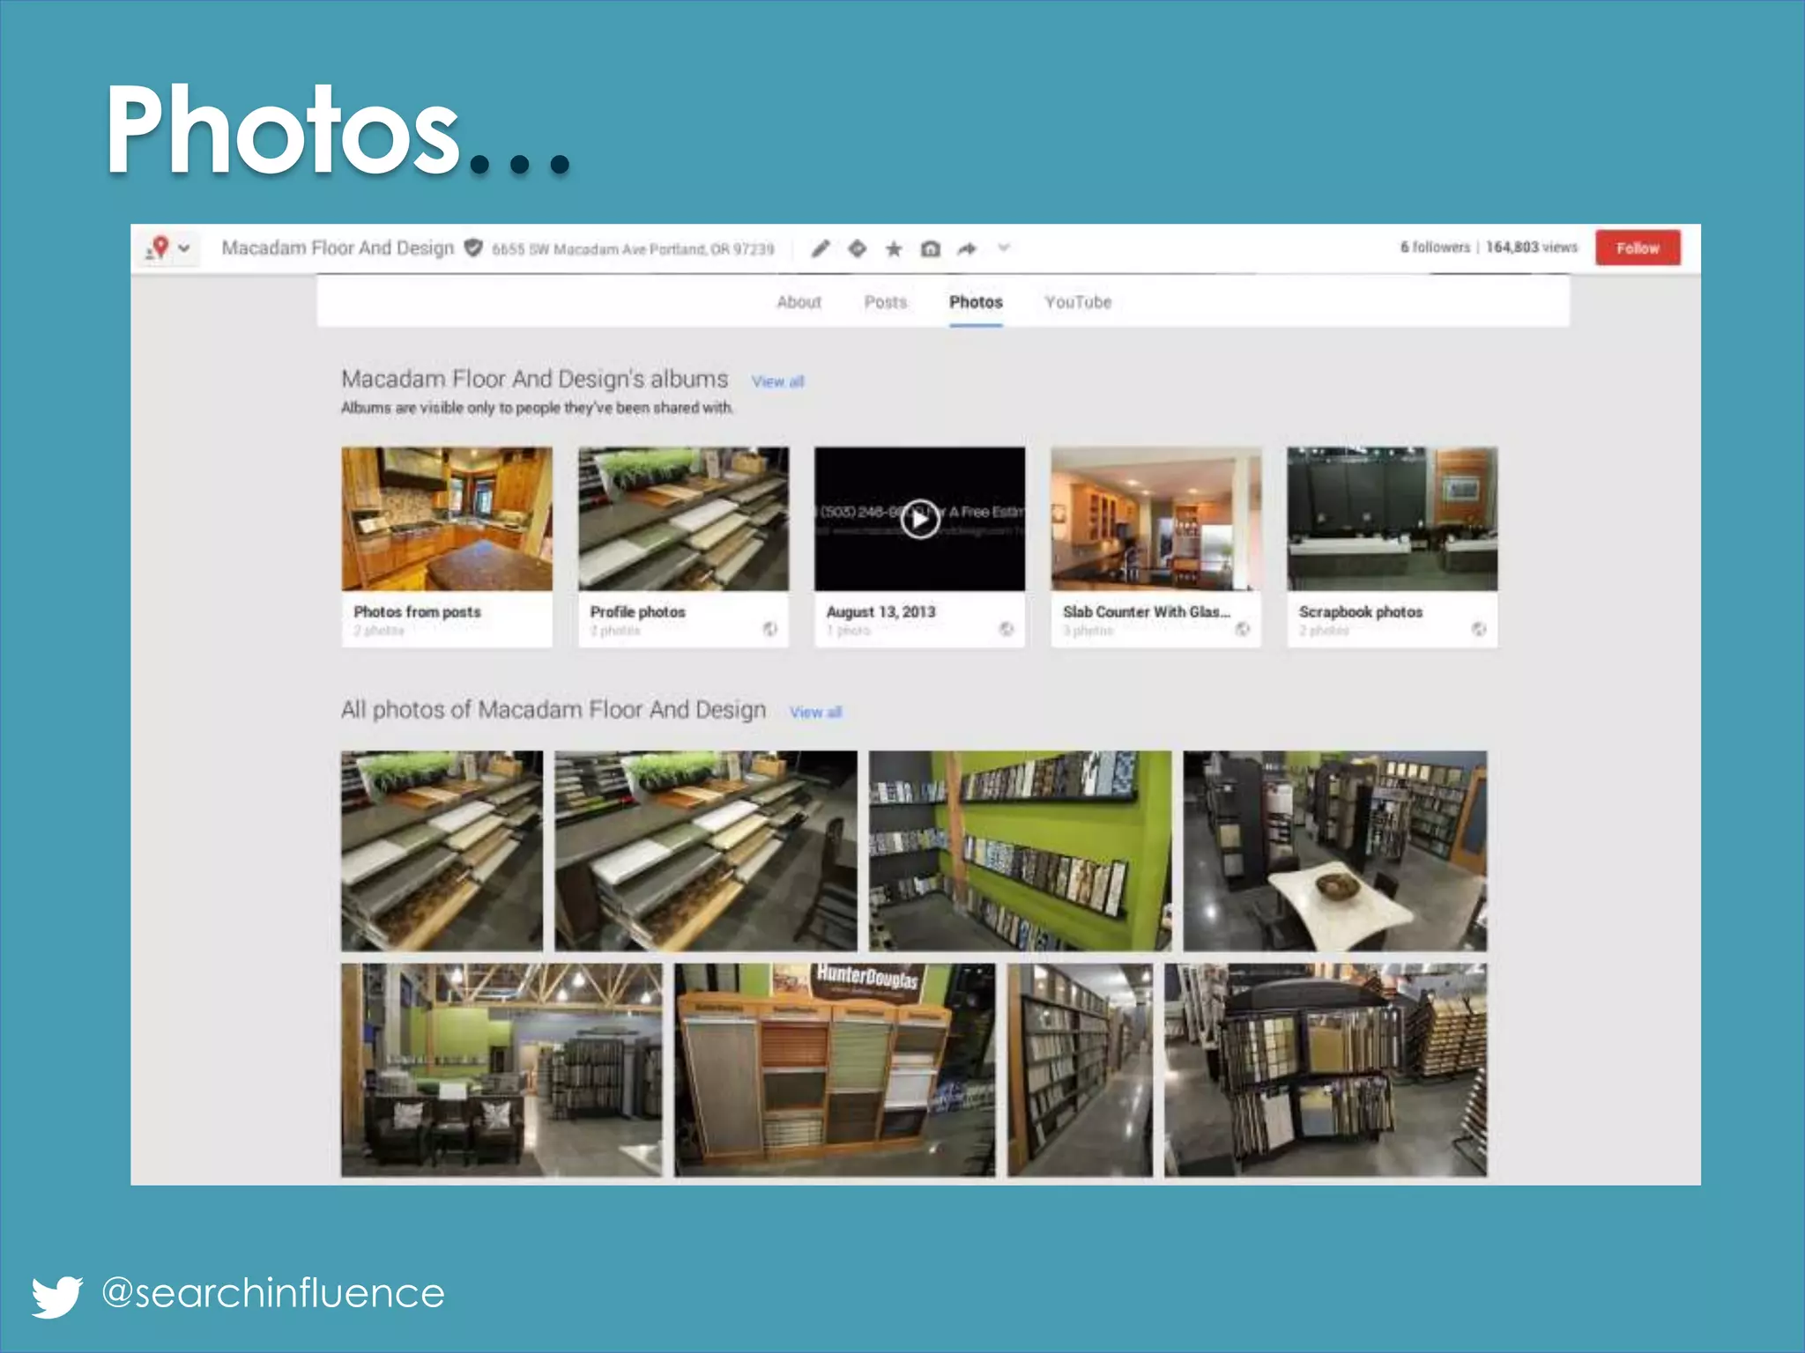Click View all next to All photos
Screen dimensions: 1805x1353
[x=815, y=712]
